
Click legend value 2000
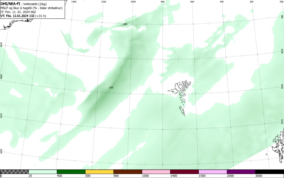tap(230, 176)
